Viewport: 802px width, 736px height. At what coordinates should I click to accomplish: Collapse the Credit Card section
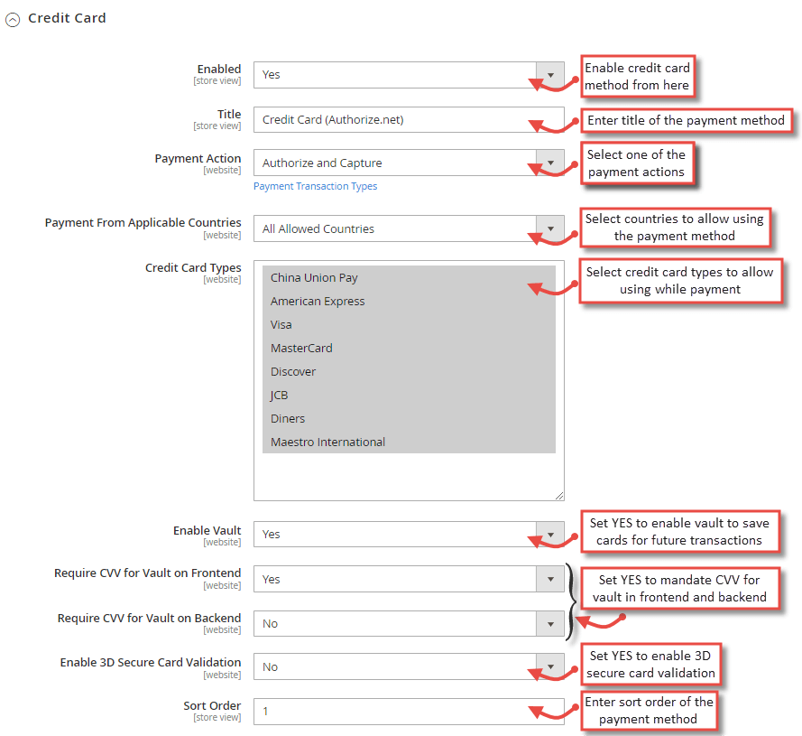[x=13, y=19]
